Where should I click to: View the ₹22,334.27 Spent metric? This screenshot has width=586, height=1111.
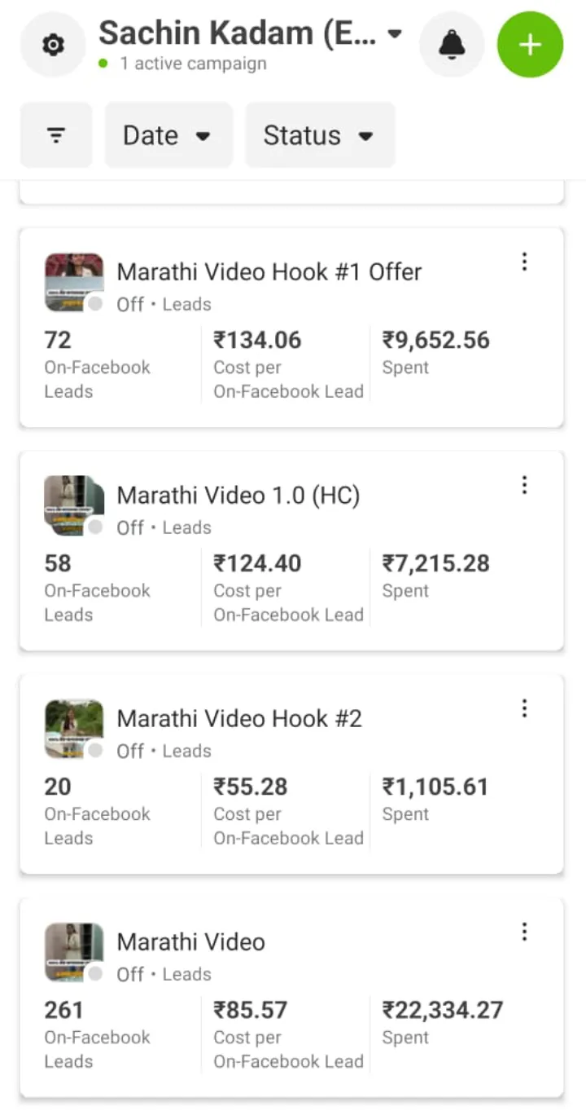(443, 1011)
